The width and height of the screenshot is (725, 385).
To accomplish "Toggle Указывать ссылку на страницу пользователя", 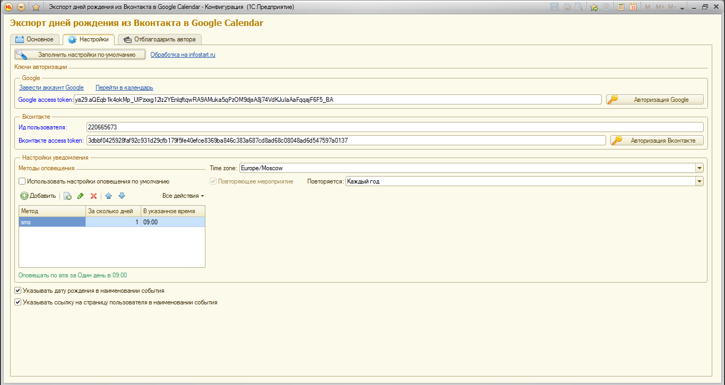I will [18, 302].
